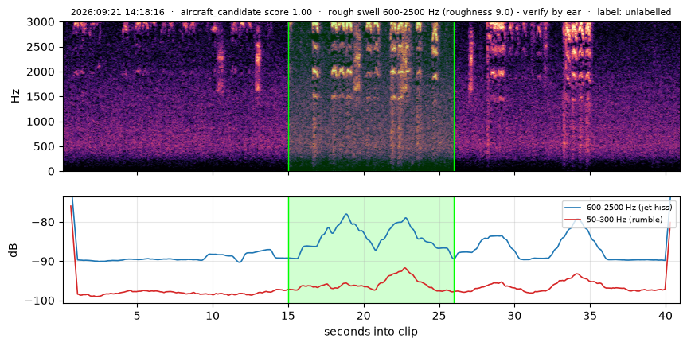This screenshot has height=346, width=687.
Task: Click 'aircraft_candidate score 1.00' title text
Action: point(246,12)
